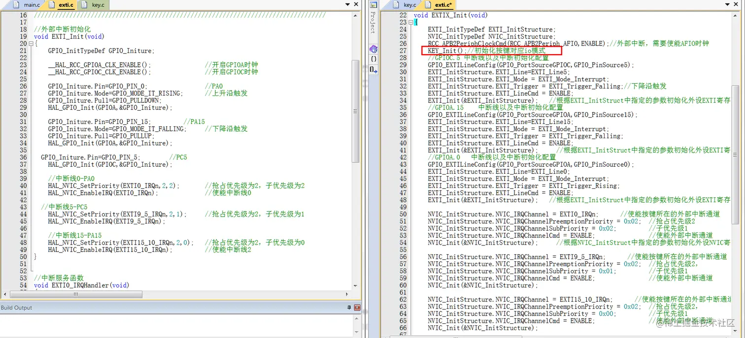Click 'EXTI_InitStructure.EXTI_Line=EXTI_Line5;' line
Viewport: 745px width, 338px height.
[x=499, y=72]
